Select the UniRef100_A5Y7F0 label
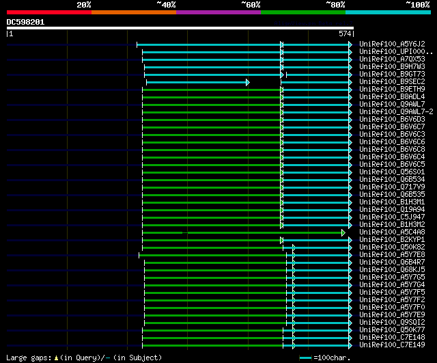 click(x=392, y=308)
